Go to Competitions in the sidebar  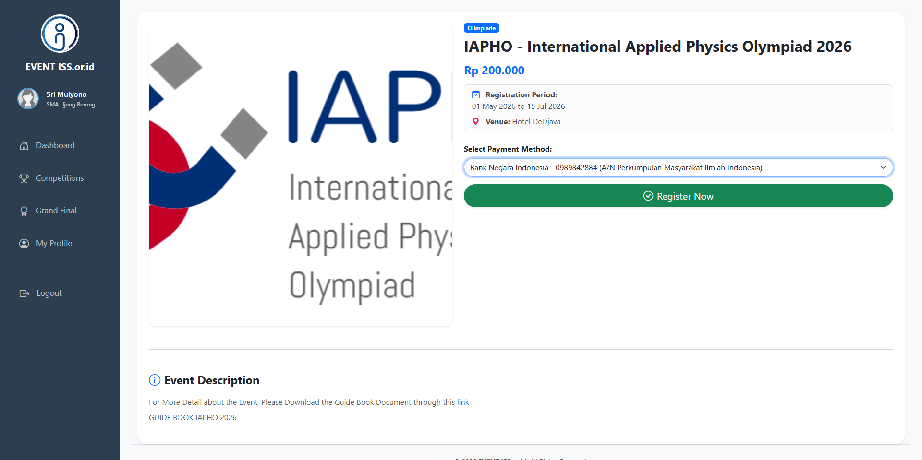[x=60, y=178]
